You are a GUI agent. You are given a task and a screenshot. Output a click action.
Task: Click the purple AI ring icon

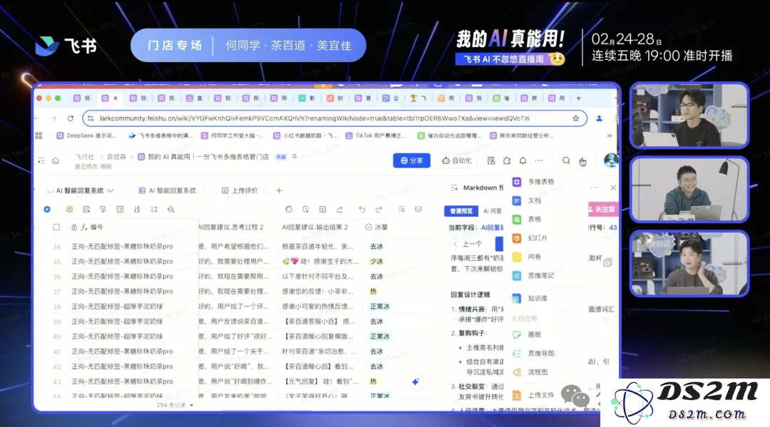[x=289, y=209]
